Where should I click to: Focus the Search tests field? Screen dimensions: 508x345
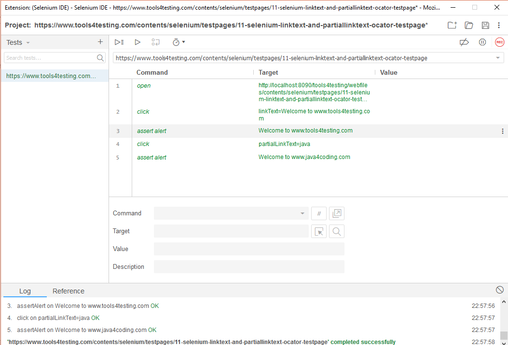point(51,58)
